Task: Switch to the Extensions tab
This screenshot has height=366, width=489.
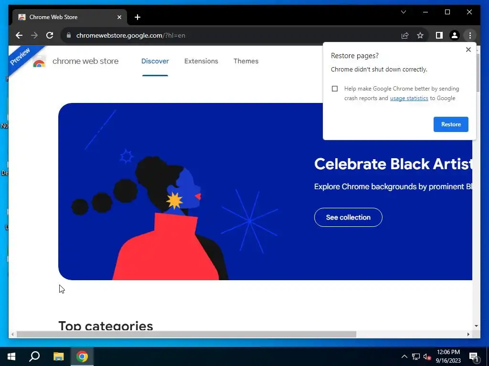Action: point(201,61)
